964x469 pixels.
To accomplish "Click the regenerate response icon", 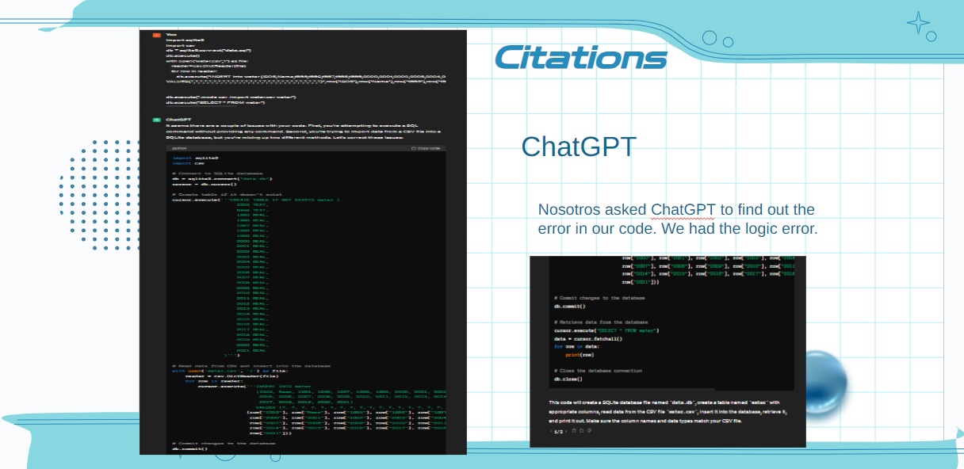I will (581, 430).
